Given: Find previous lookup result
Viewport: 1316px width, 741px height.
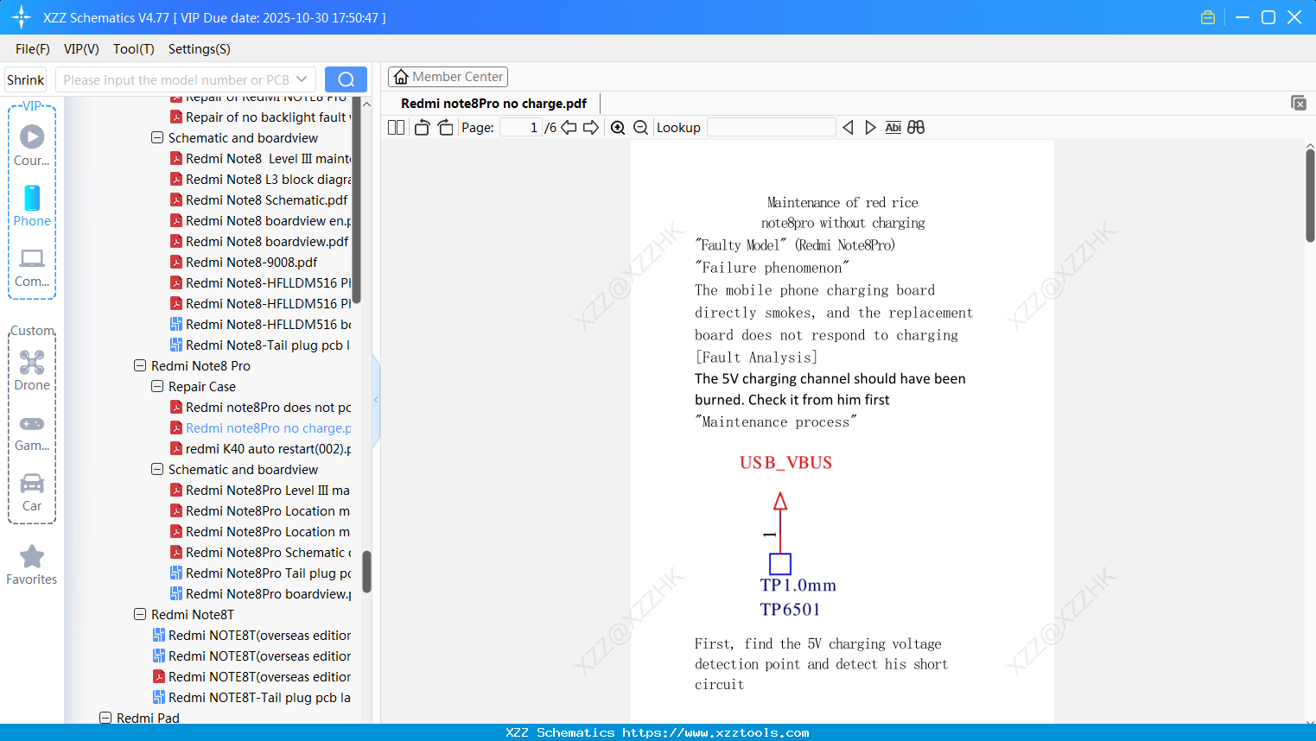Looking at the screenshot, I should click(848, 127).
